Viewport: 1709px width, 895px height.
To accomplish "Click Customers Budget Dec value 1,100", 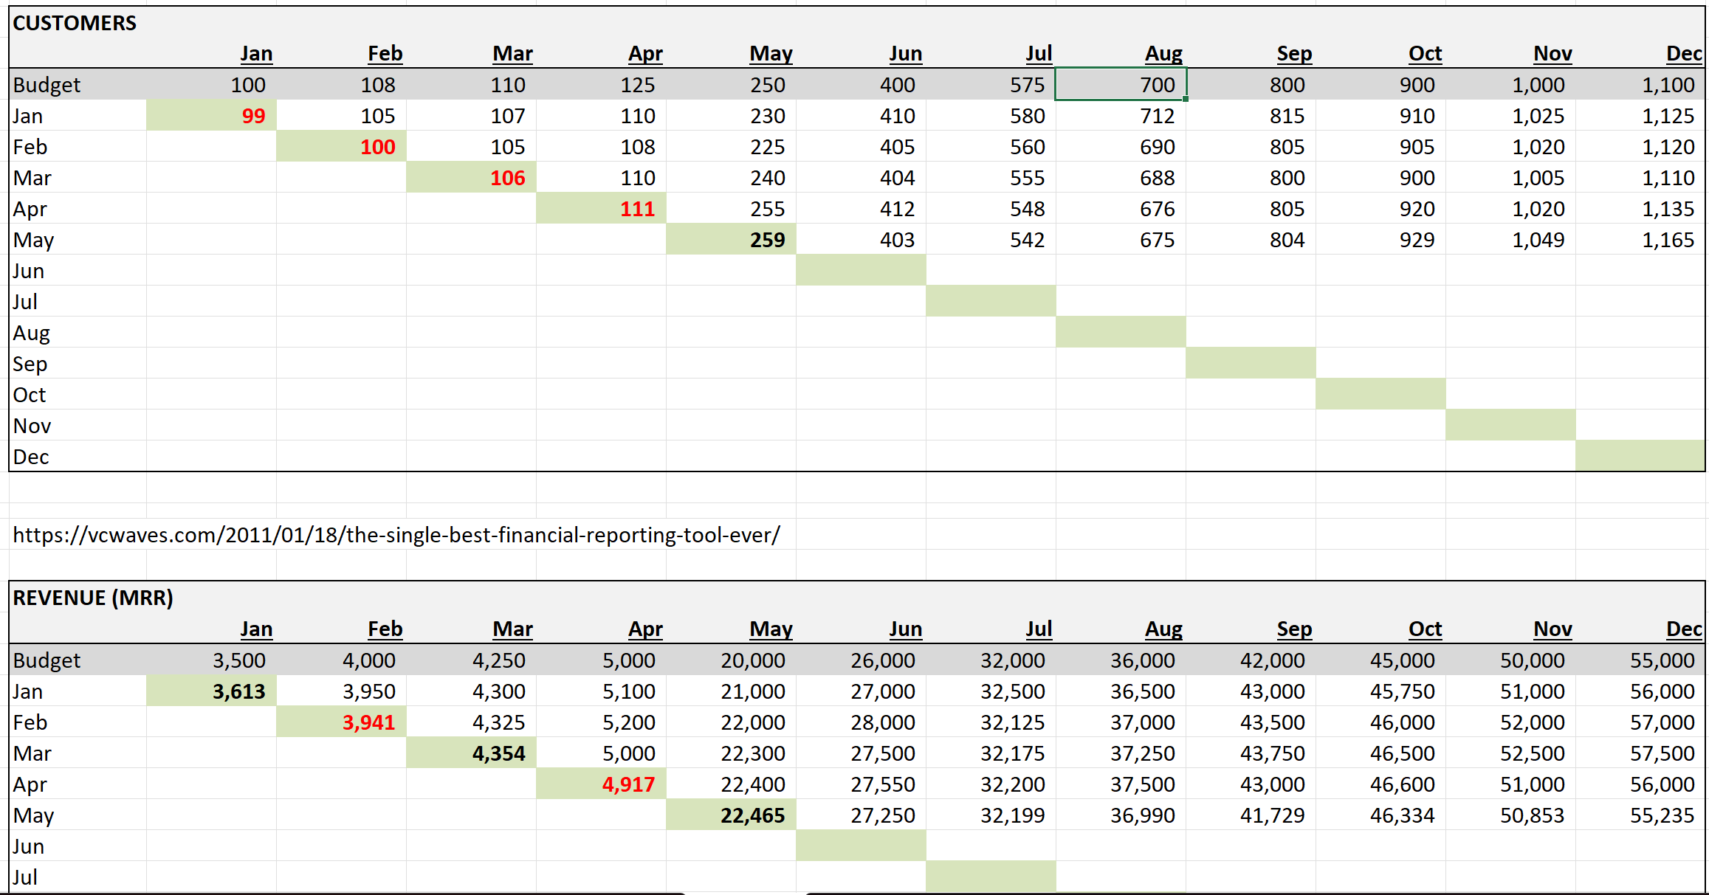I will [1668, 85].
